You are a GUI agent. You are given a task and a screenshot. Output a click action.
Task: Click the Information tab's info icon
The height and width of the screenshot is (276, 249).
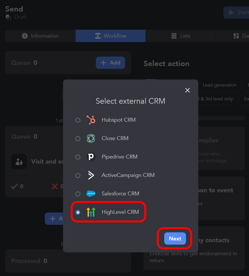25,36
